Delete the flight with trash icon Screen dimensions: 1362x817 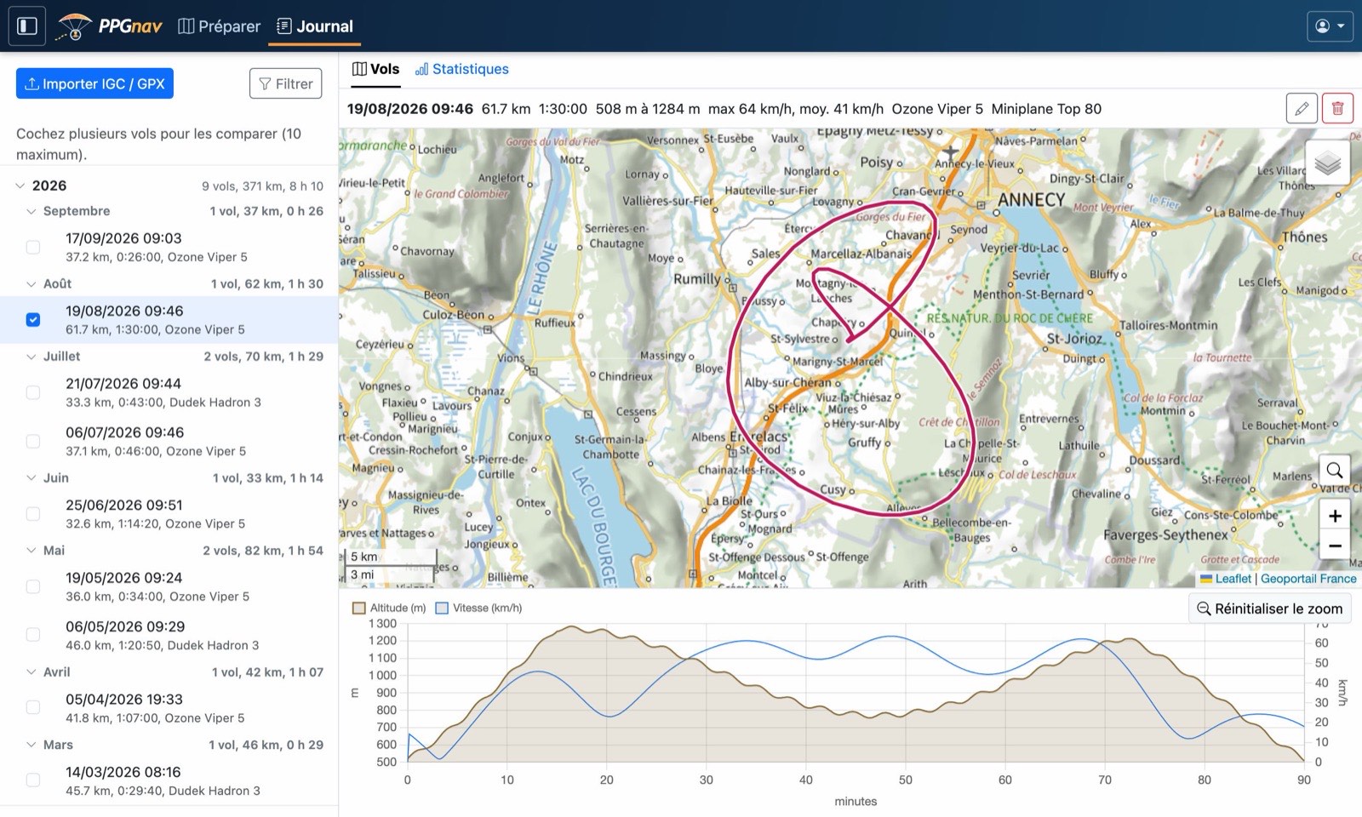[x=1337, y=108]
